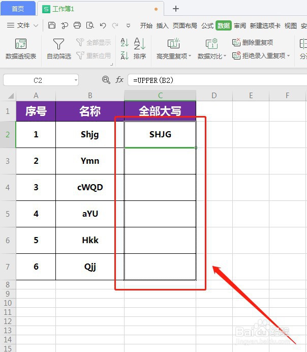Enable 自动筛选 auto filter
The height and width of the screenshot is (352, 307).
tap(59, 49)
